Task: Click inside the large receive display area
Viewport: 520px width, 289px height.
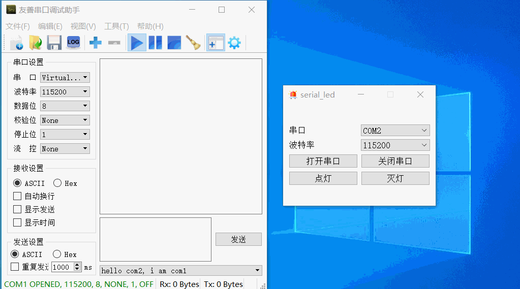Action: point(181,136)
